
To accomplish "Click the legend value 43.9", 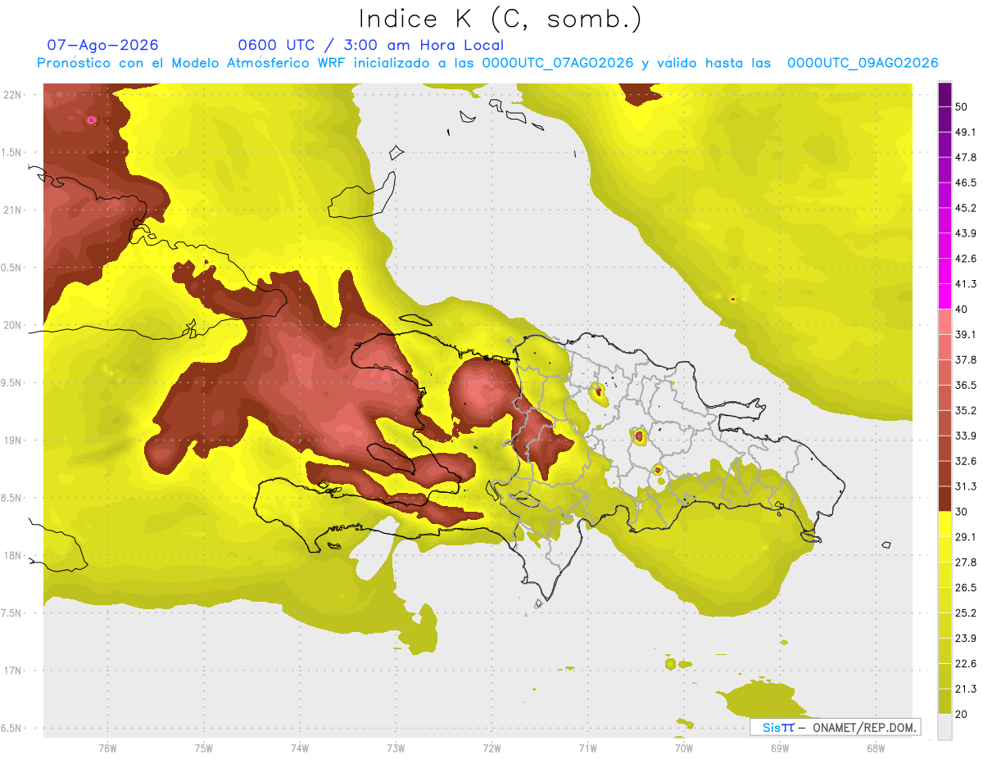I will click(964, 233).
